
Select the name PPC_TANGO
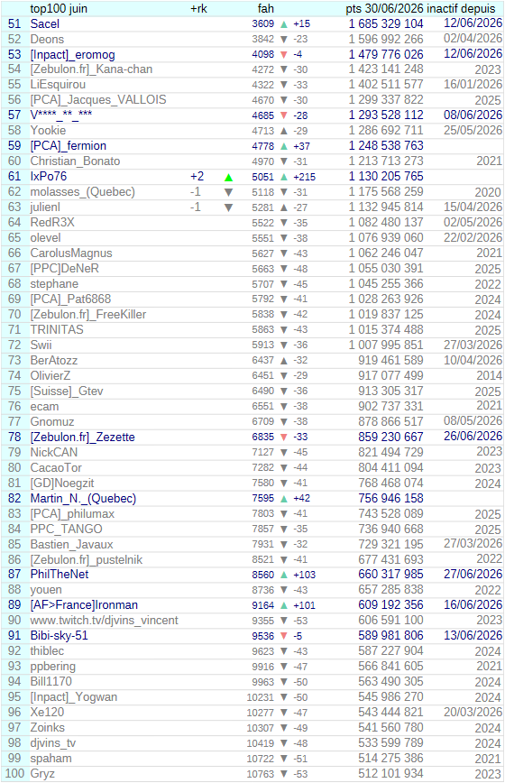(x=67, y=529)
